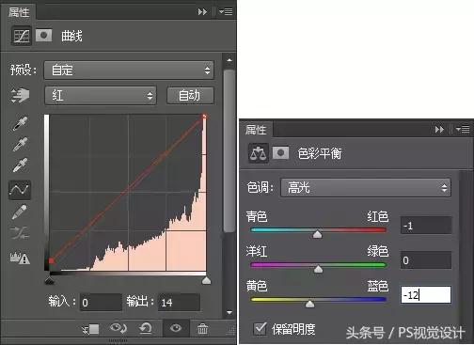Screen dimensions: 474x345
Task: Clip Curves adjustment to layer below
Action: pos(90,329)
